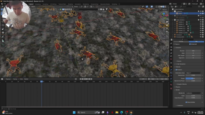The image size is (205, 115).
Task: Open Microsoft Edge from the taskbar
Action: [122, 112]
